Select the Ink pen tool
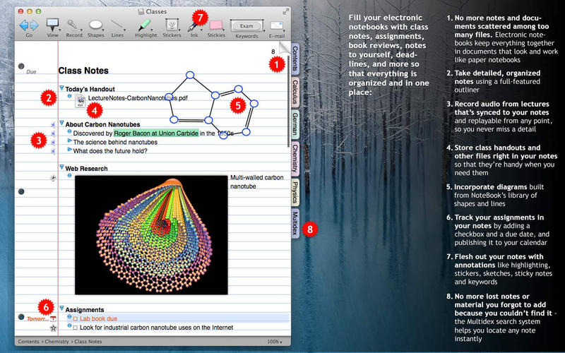This screenshot has height=353, width=565. (x=192, y=25)
